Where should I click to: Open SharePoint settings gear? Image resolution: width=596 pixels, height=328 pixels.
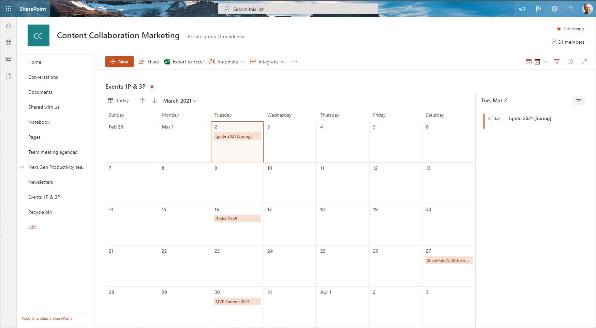coord(555,9)
